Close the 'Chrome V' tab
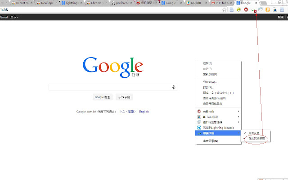This screenshot has width=288, height=180. coord(106,3)
